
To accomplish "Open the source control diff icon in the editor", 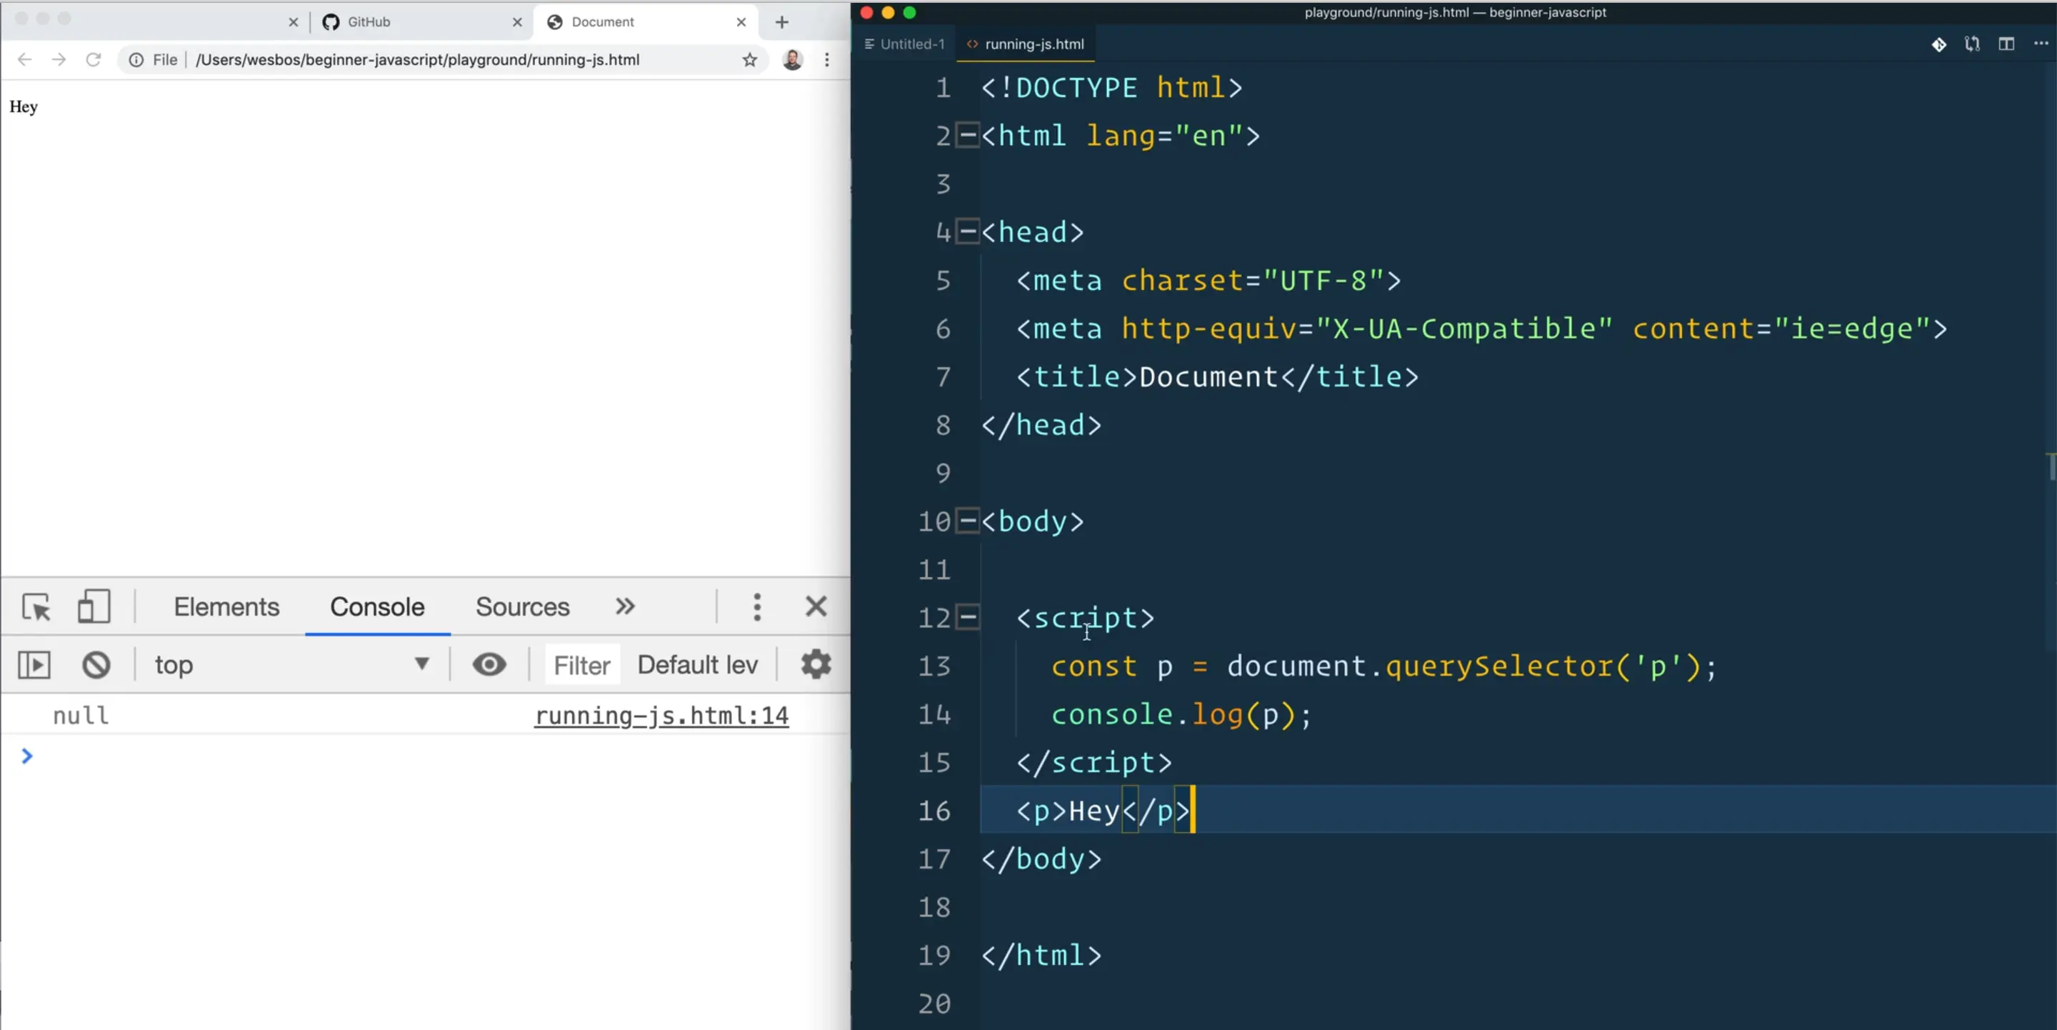I will tap(1971, 44).
